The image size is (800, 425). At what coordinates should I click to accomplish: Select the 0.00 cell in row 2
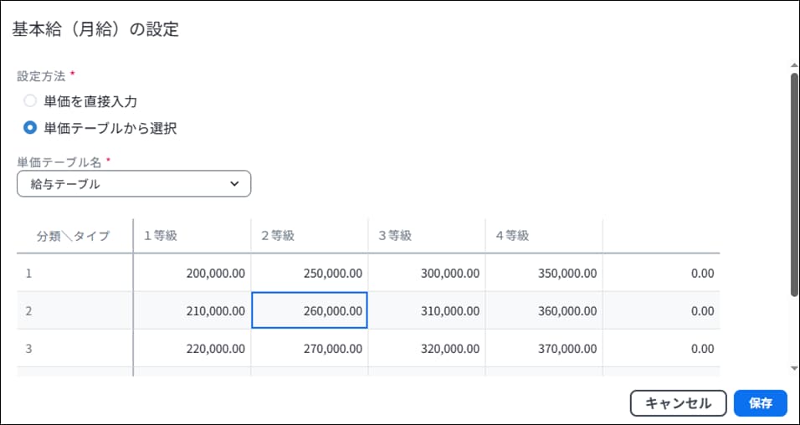tap(661, 310)
